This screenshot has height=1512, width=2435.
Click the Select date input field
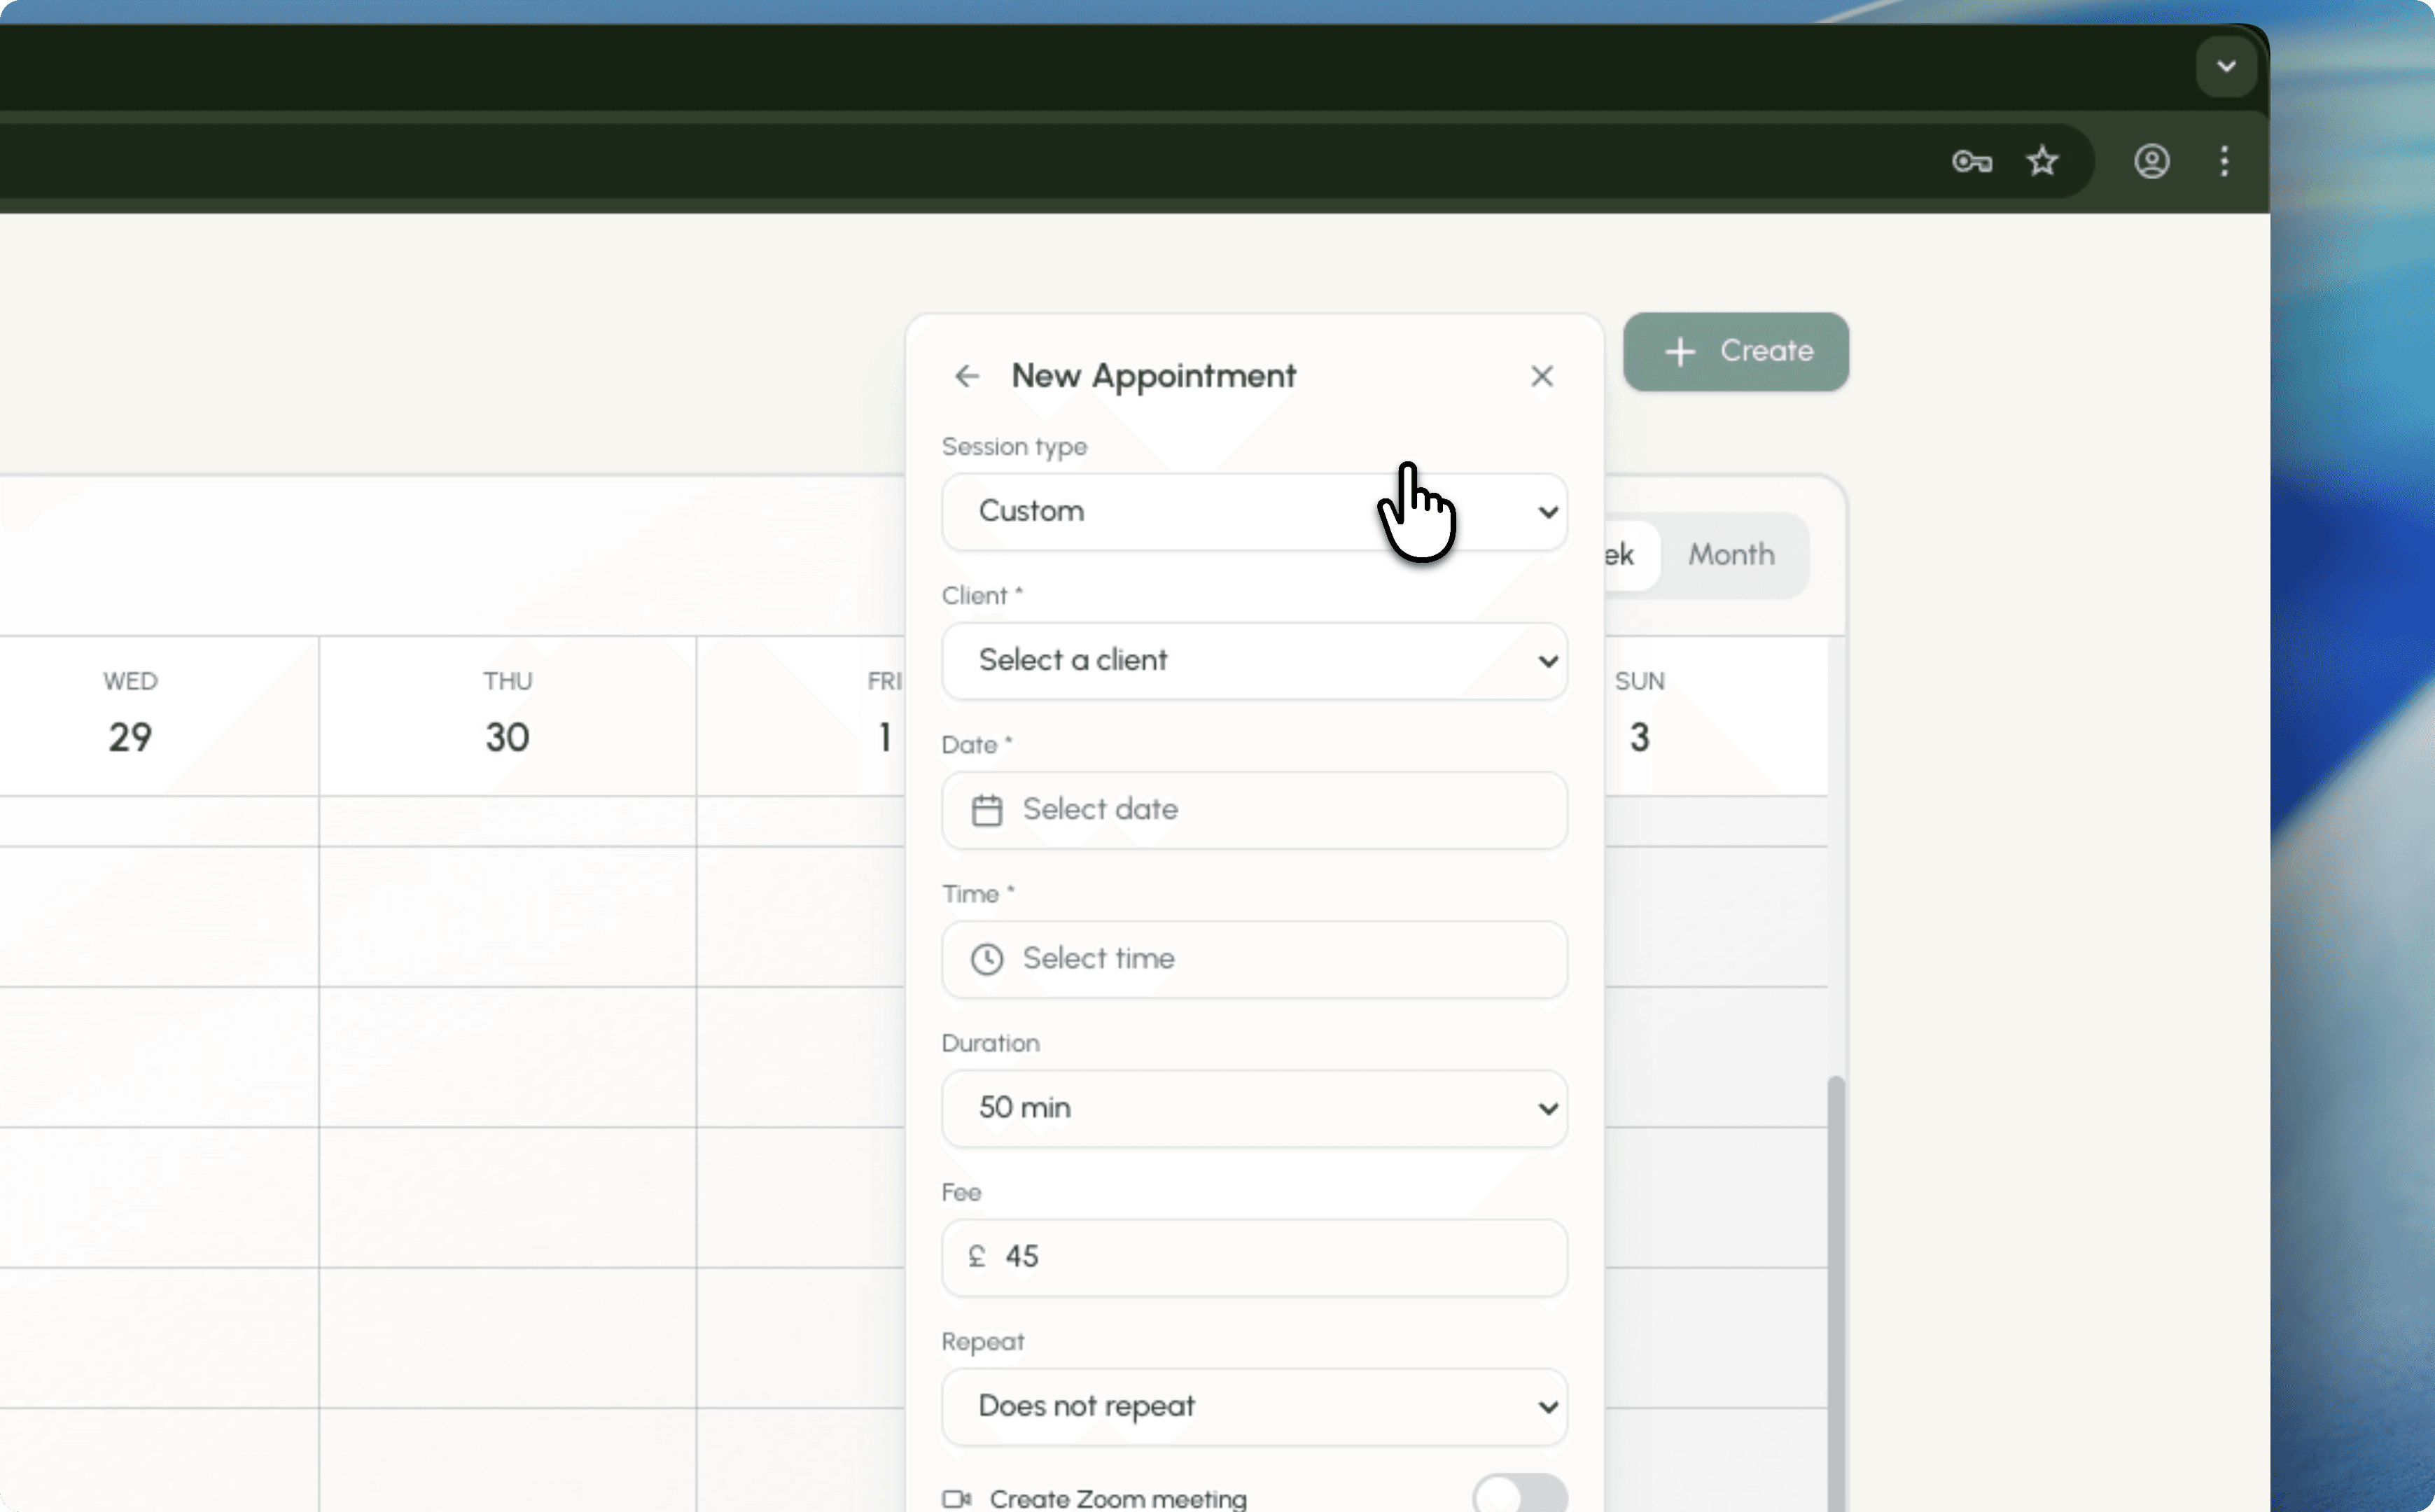(1254, 810)
